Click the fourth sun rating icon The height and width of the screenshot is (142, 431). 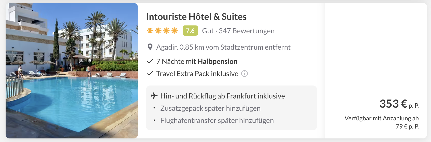175,31
